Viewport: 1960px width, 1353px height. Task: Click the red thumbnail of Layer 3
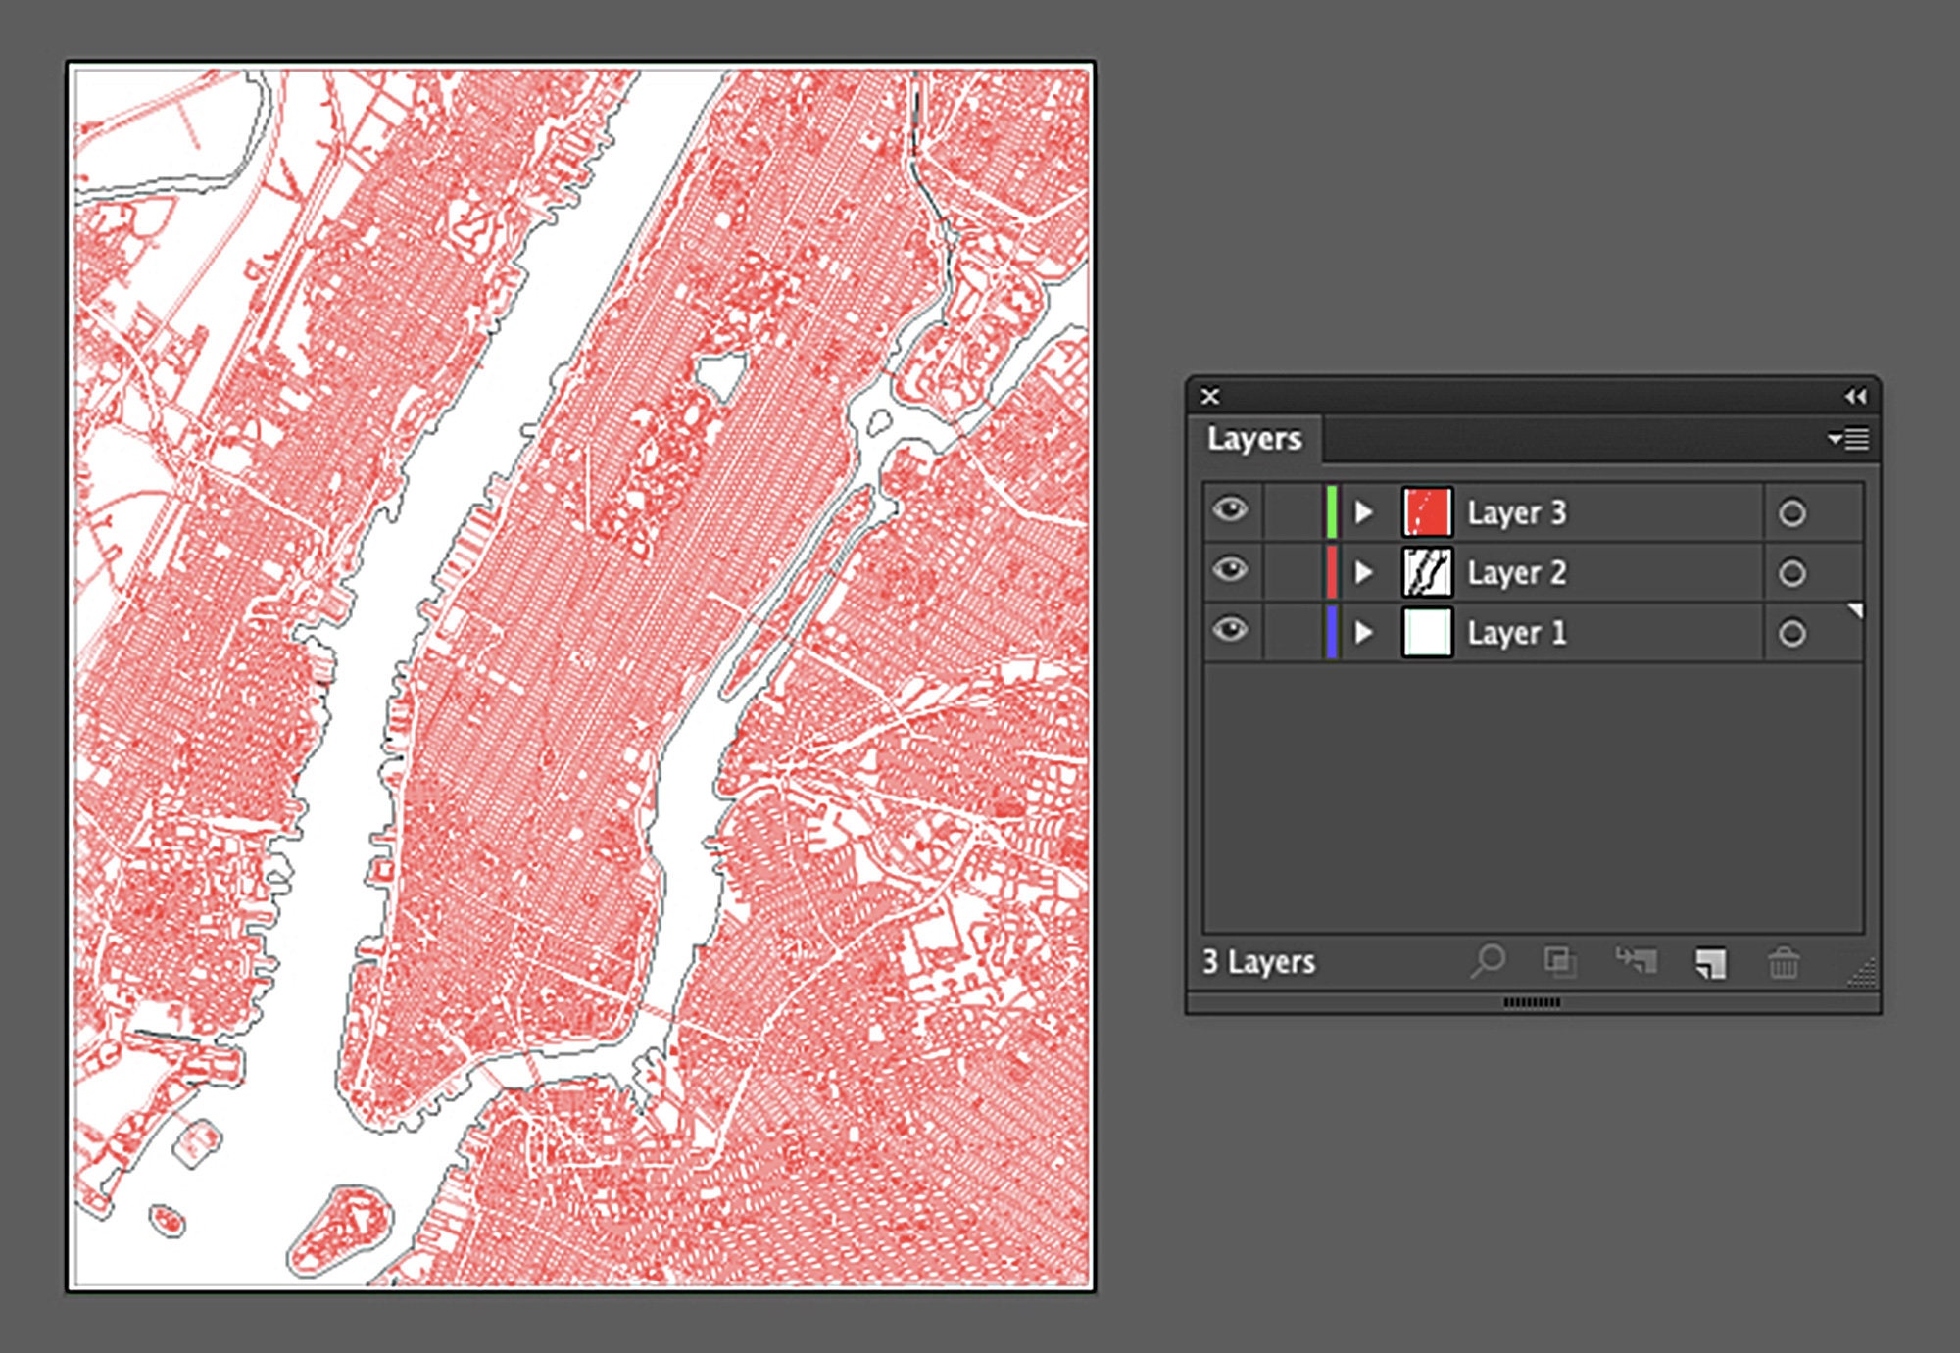(x=1426, y=511)
